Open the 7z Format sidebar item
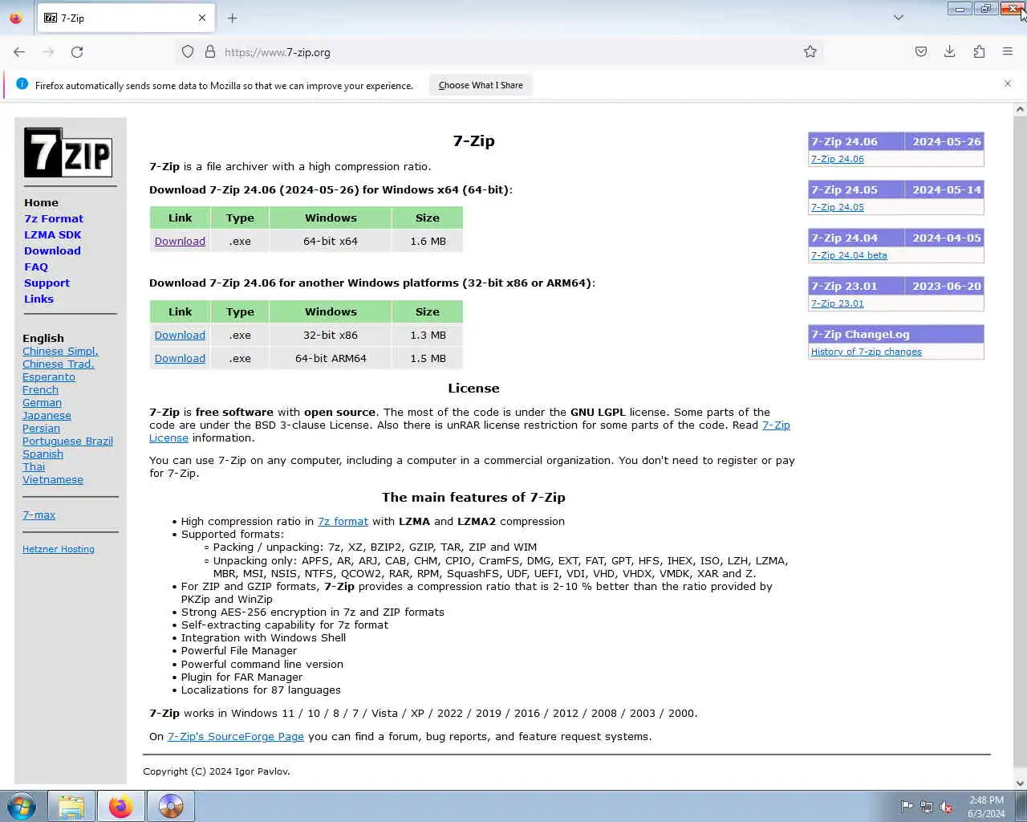This screenshot has width=1027, height=822. tap(54, 219)
